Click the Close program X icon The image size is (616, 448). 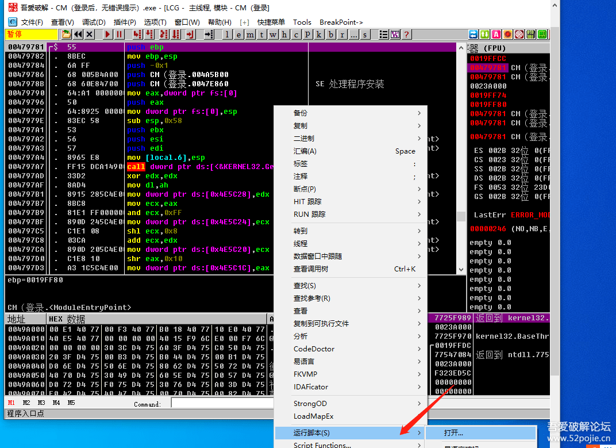89,35
